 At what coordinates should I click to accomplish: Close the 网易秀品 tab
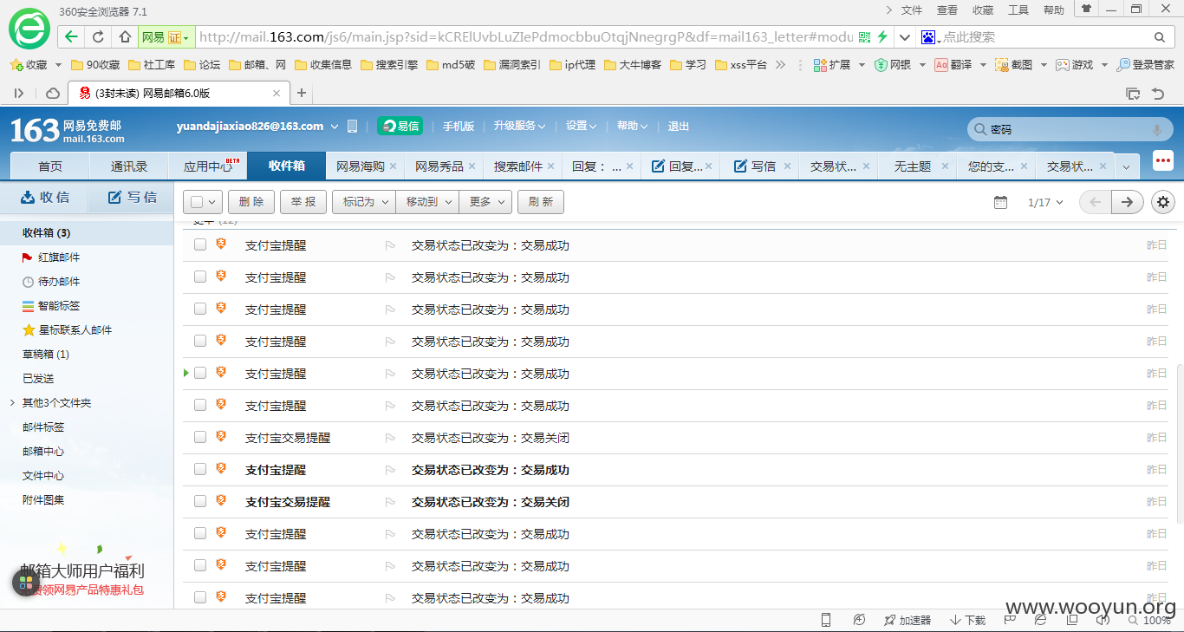472,166
